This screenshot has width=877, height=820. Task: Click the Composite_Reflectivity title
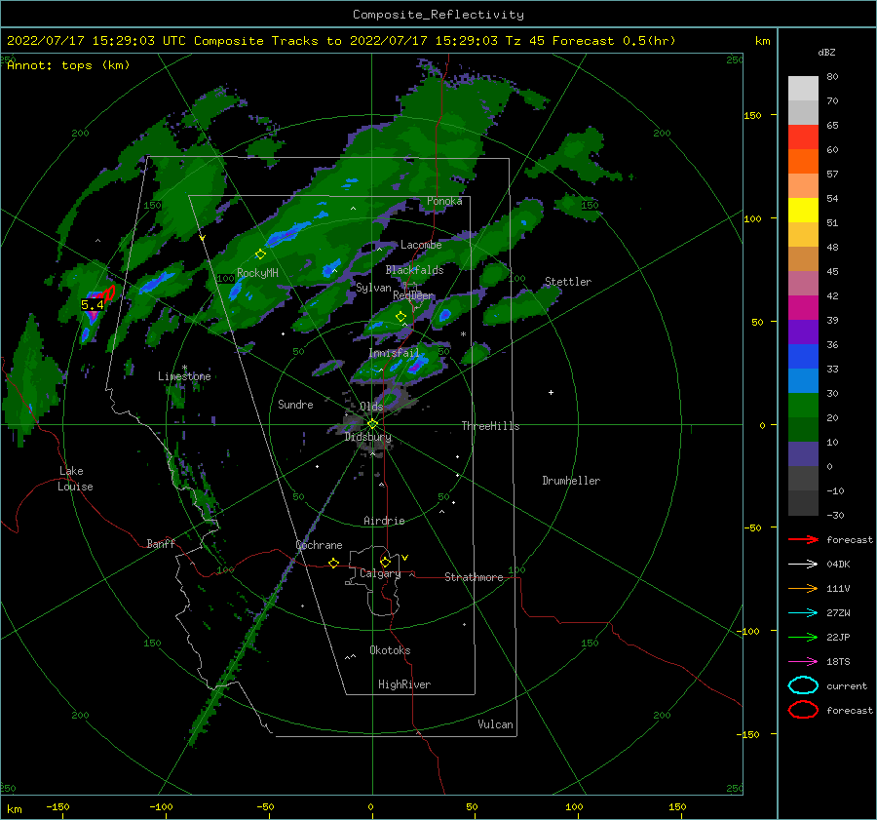438,15
